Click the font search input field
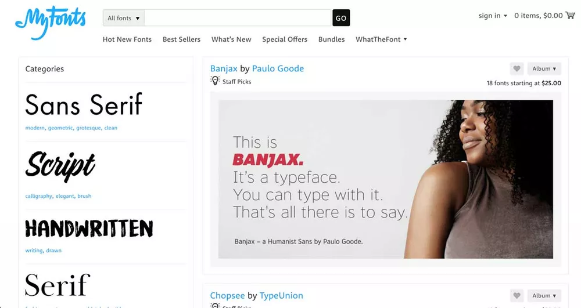This screenshot has height=308, width=581. tap(238, 18)
